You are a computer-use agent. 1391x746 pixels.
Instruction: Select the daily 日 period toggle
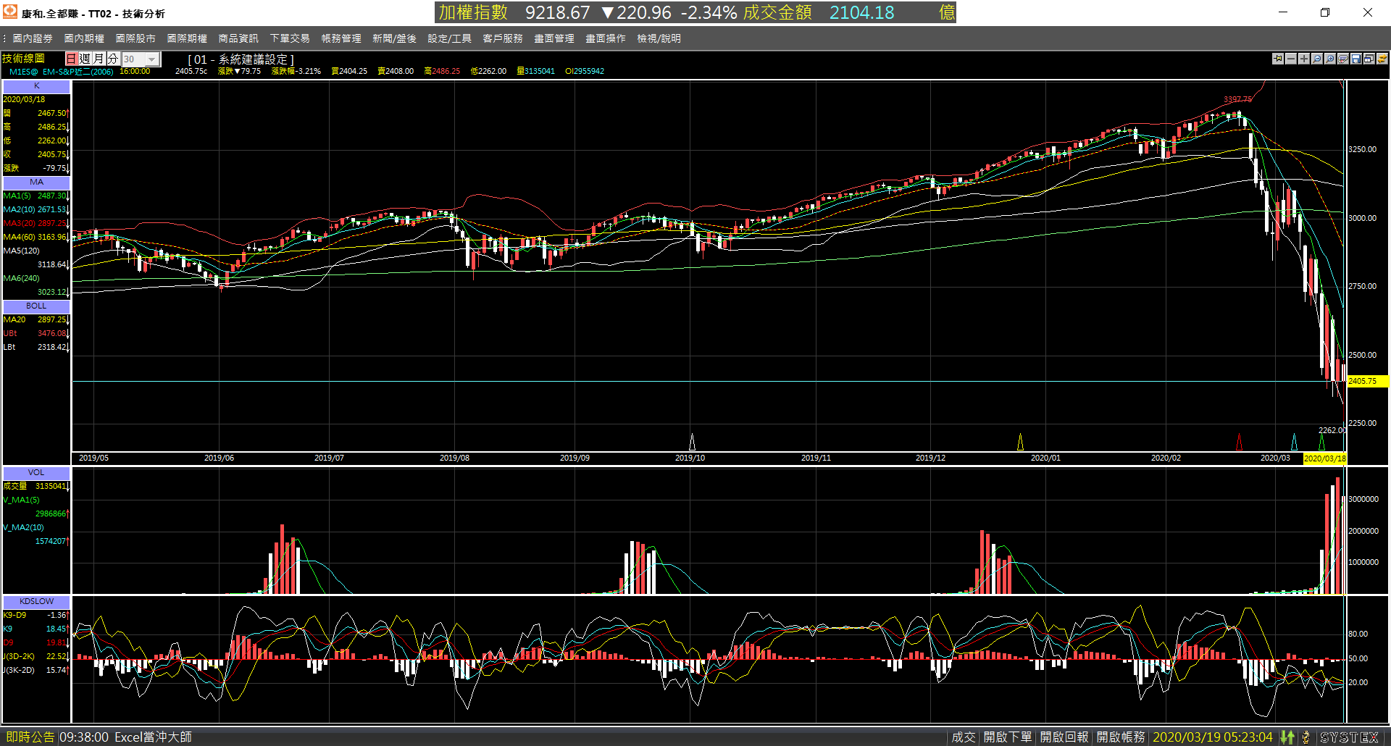click(x=72, y=59)
